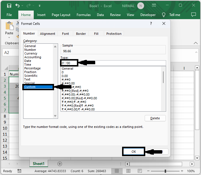Open the View ribbon tab
The image size is (201, 175).
130,15
